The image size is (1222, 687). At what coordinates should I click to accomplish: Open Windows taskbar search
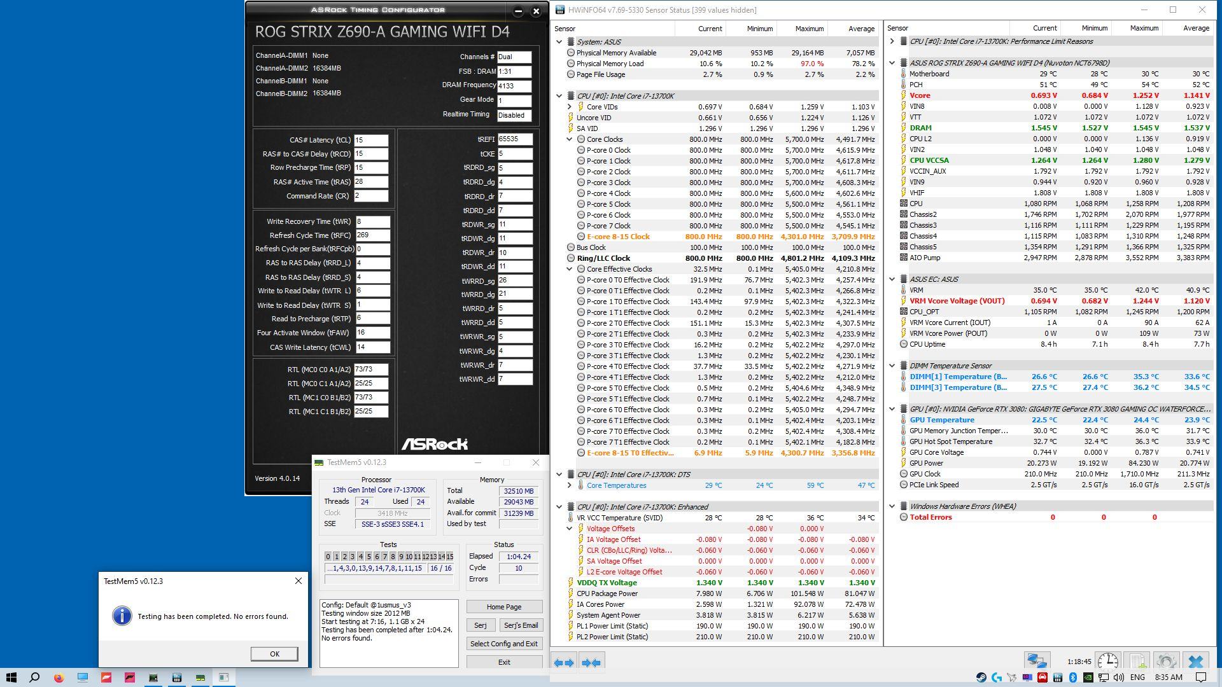tap(35, 677)
